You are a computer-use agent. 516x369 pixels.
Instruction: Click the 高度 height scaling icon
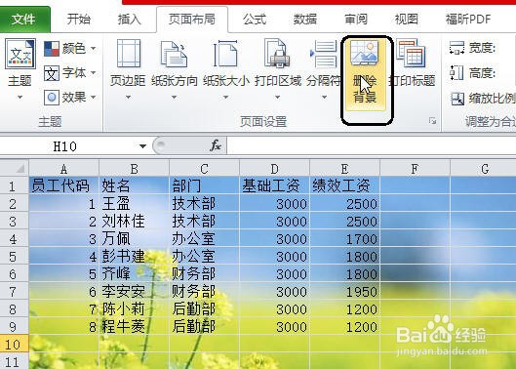pos(456,73)
